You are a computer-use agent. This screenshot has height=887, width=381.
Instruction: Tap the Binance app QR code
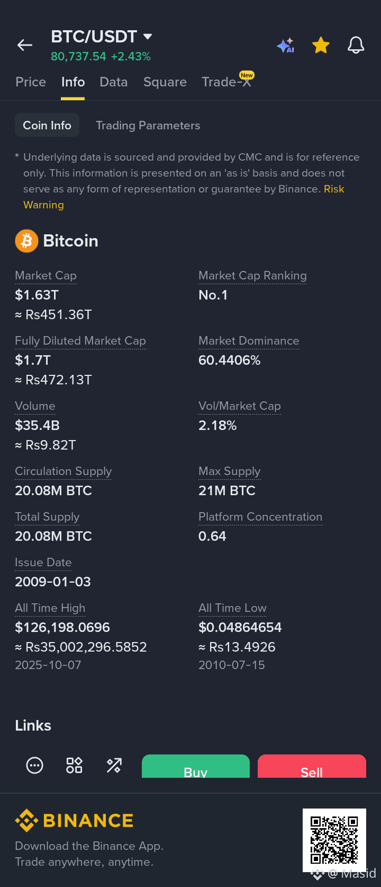click(x=334, y=840)
